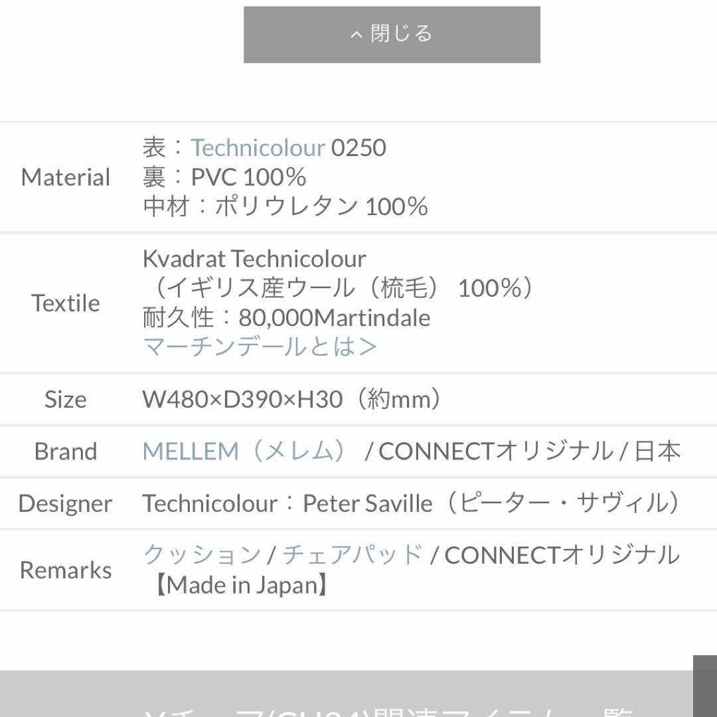
Task: Click the Brand row label
Action: 65,451
